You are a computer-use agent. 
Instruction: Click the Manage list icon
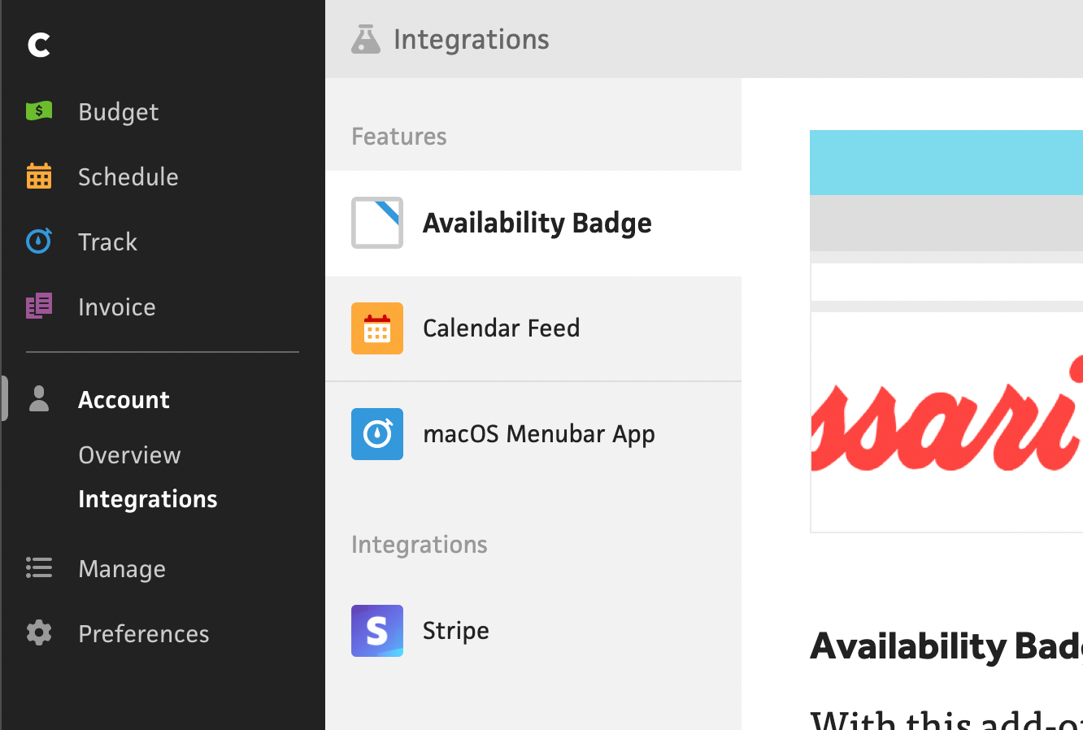[39, 567]
